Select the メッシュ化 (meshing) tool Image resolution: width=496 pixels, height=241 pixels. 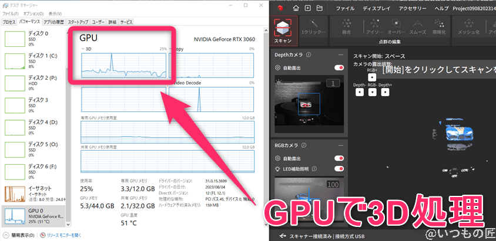[468, 27]
